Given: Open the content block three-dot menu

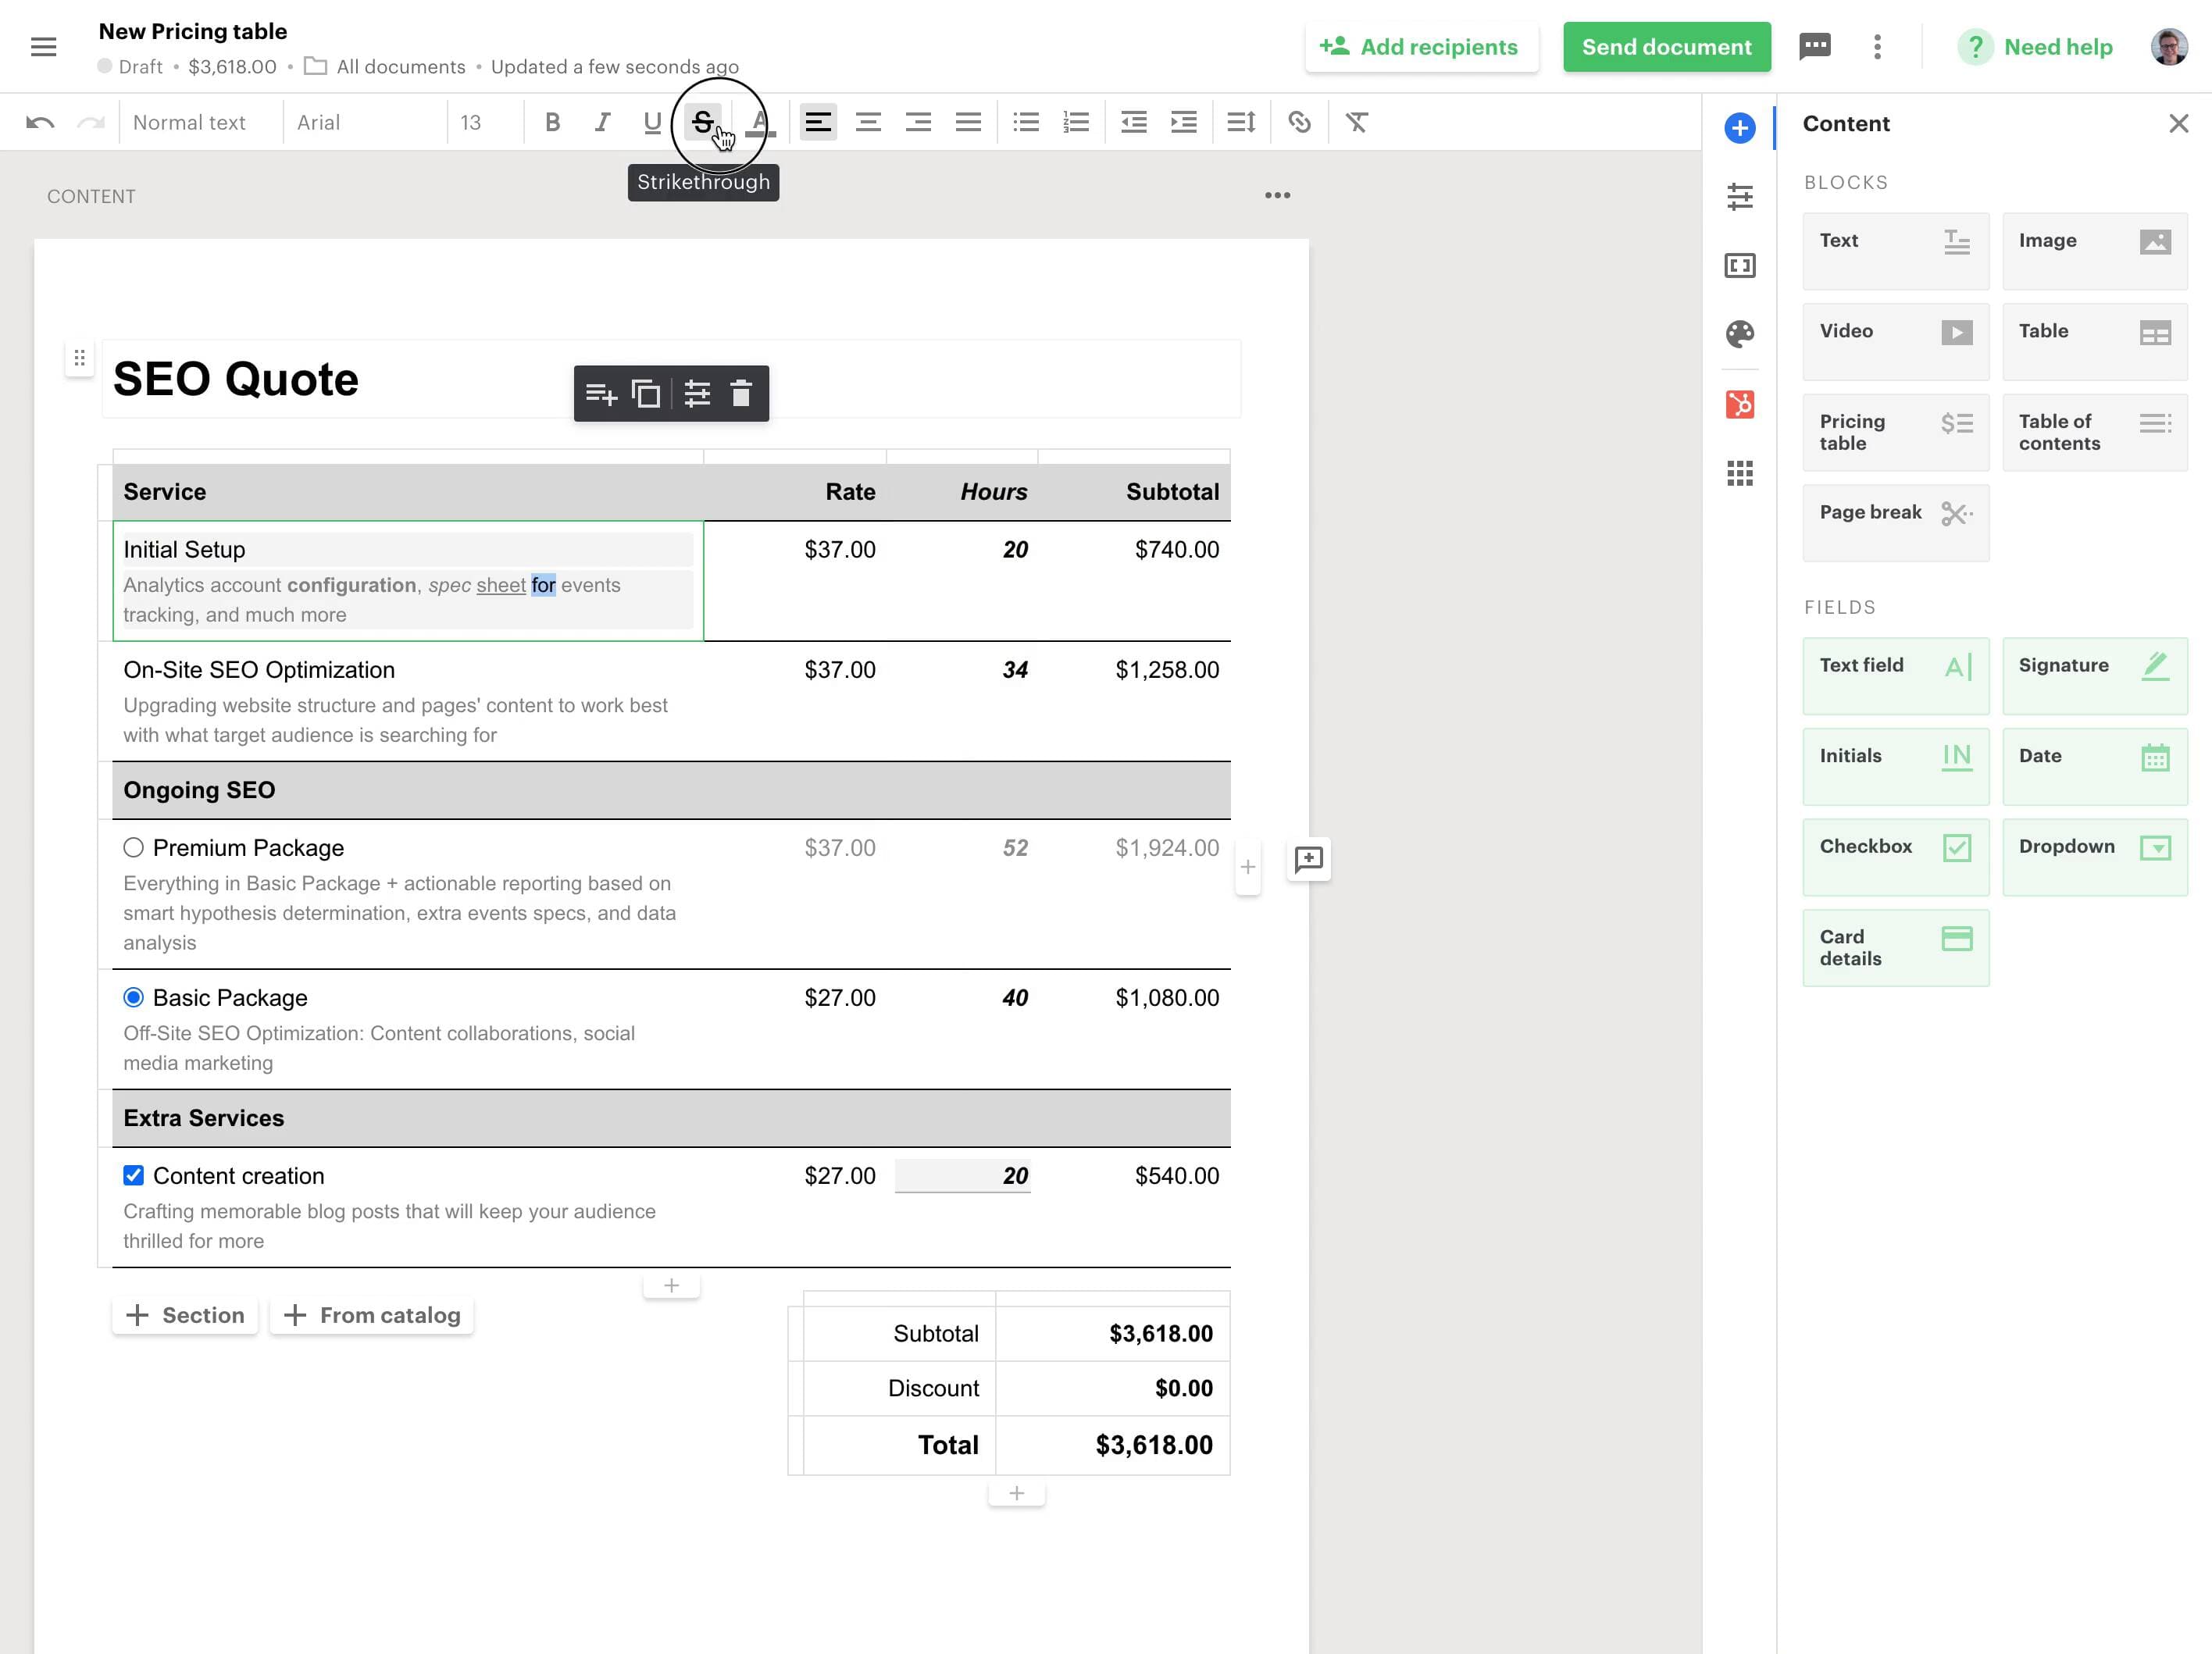Looking at the screenshot, I should pyautogui.click(x=1277, y=195).
